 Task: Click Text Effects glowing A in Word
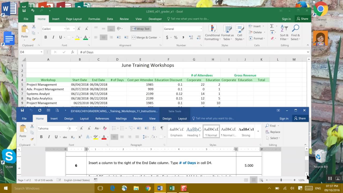point(88,137)
